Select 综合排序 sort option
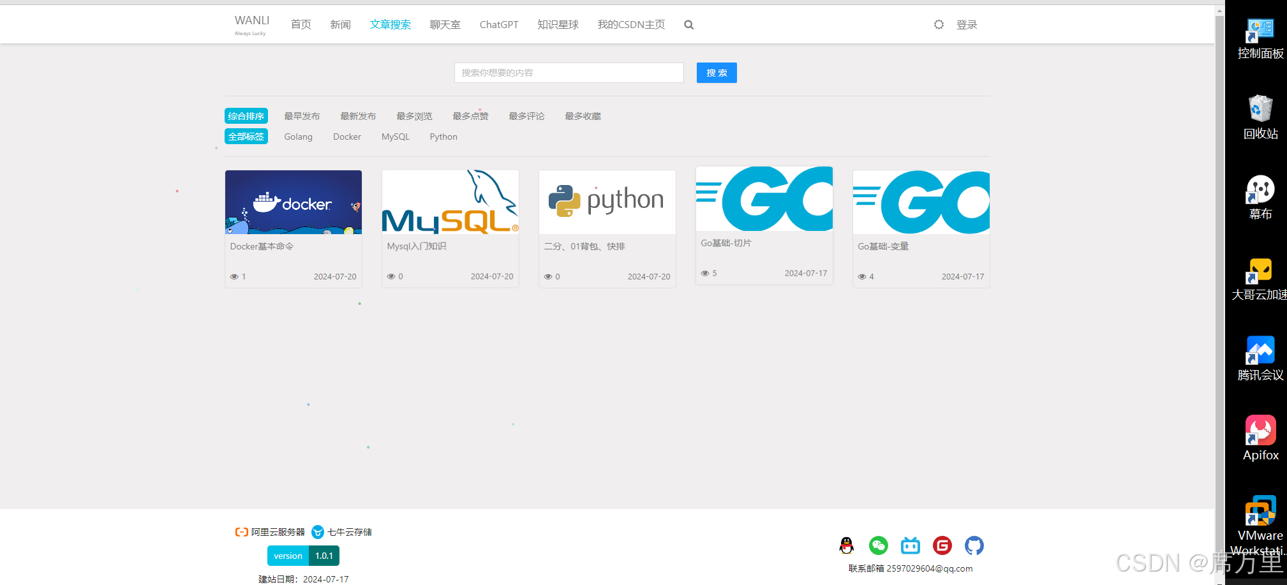1287x585 pixels. click(246, 116)
